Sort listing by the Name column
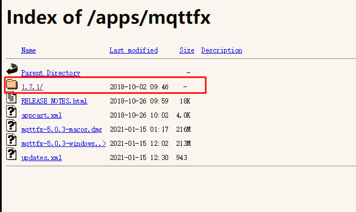This screenshot has width=356, height=212. coord(29,50)
